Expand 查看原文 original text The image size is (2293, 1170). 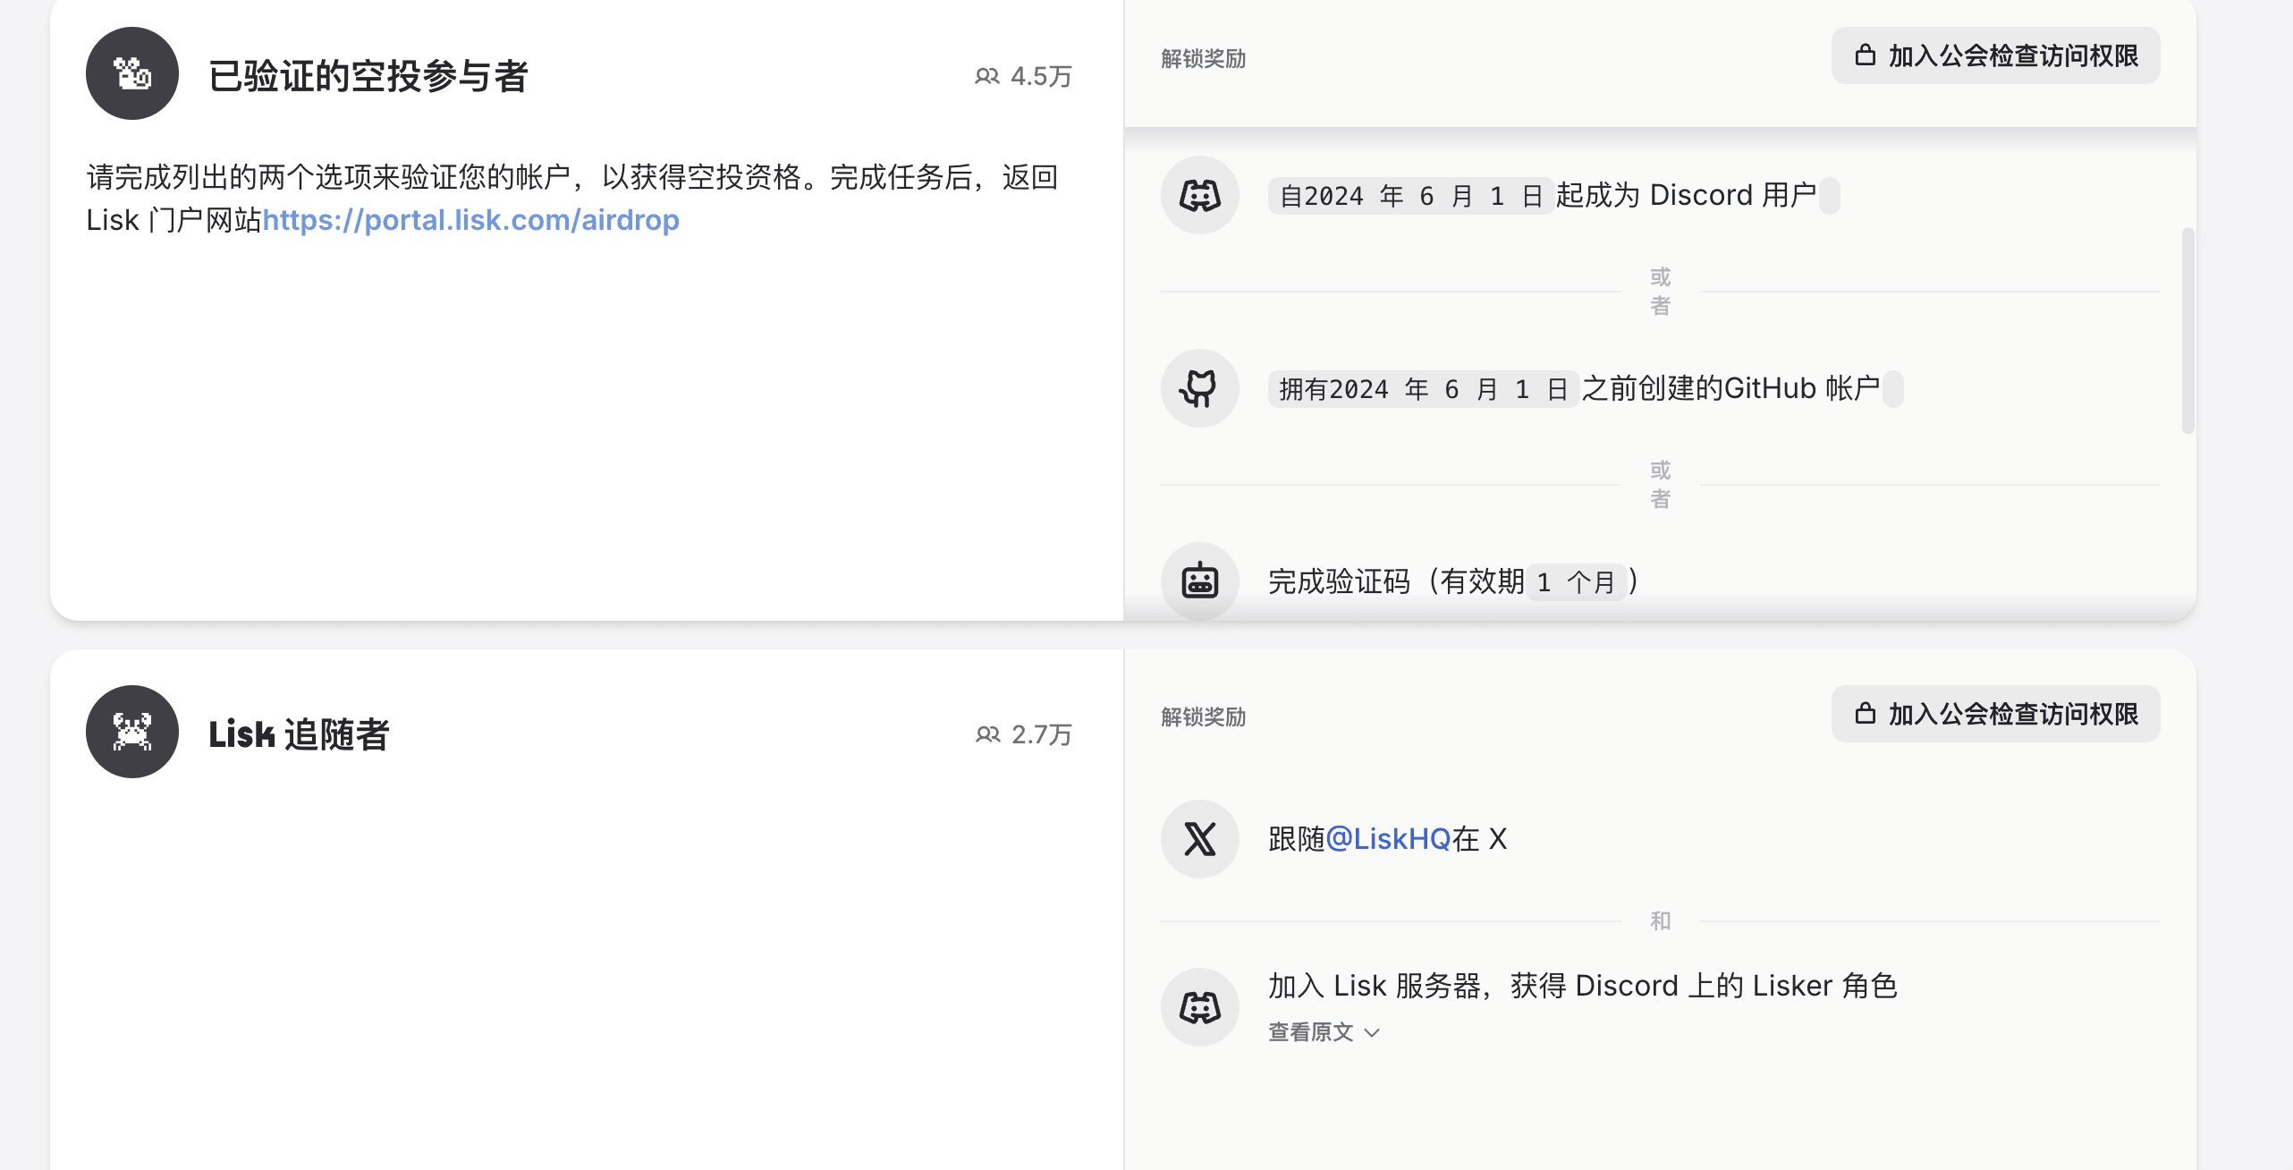[1311, 1032]
